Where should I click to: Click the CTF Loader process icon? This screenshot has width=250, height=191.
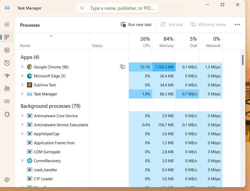[30, 179]
